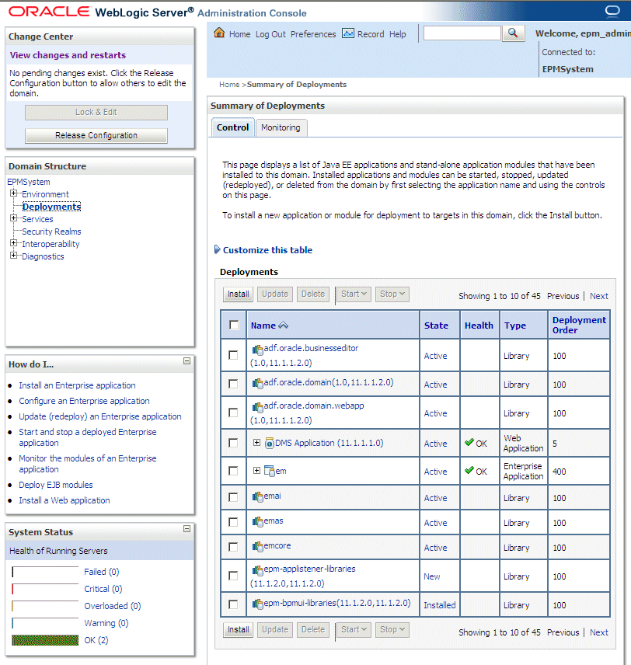Viewport: 631px width, 665px height.
Task: Open the bottom Start dropdown button
Action: [x=354, y=630]
